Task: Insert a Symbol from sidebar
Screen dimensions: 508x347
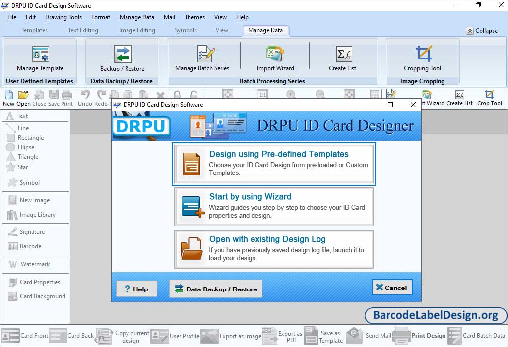Action: (24, 183)
